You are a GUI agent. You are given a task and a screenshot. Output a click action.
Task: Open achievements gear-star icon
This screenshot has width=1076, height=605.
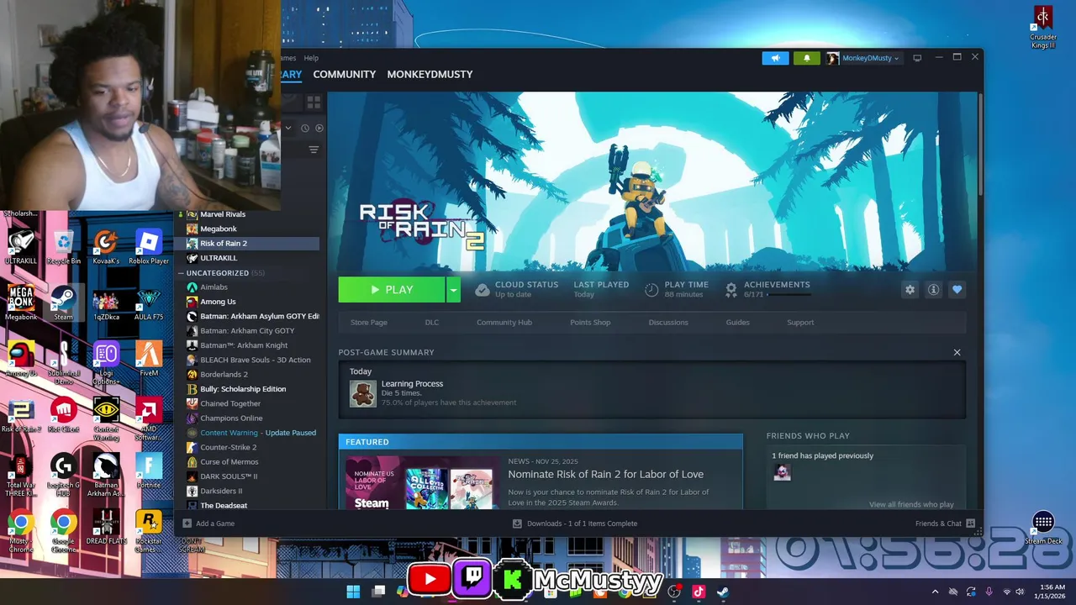[731, 290]
